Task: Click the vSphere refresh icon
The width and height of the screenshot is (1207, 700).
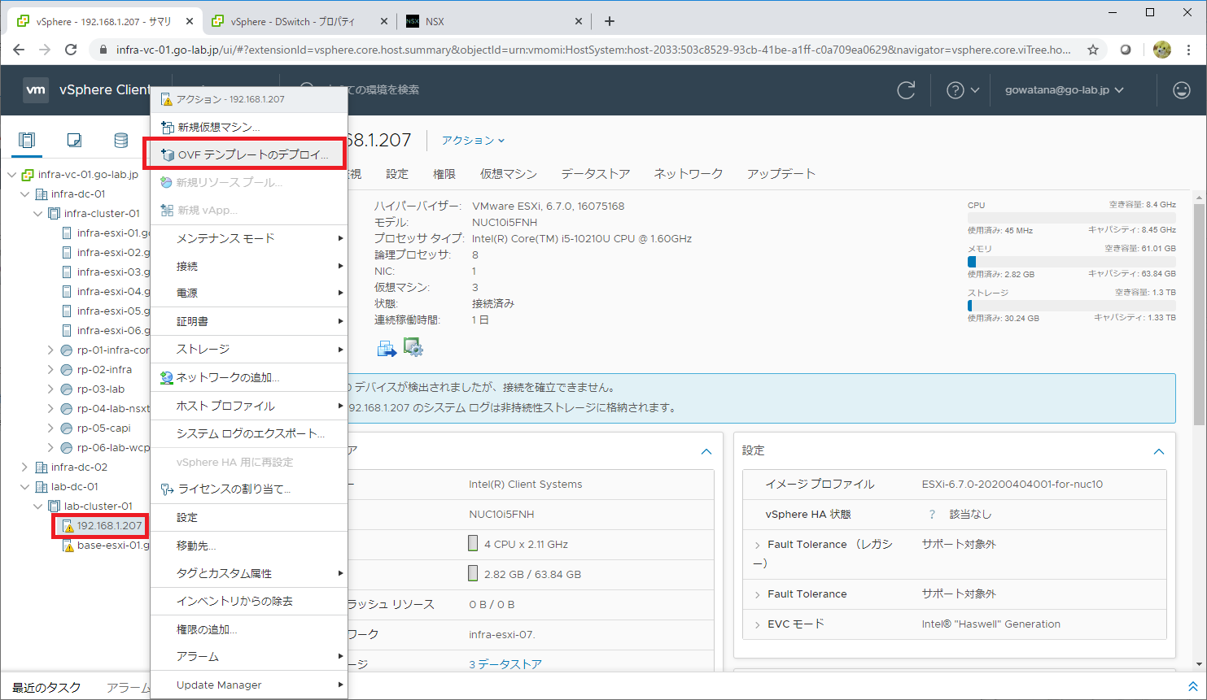Action: pos(906,90)
